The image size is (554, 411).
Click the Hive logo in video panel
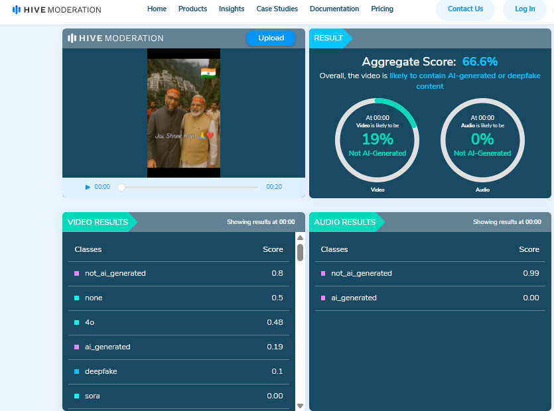115,38
